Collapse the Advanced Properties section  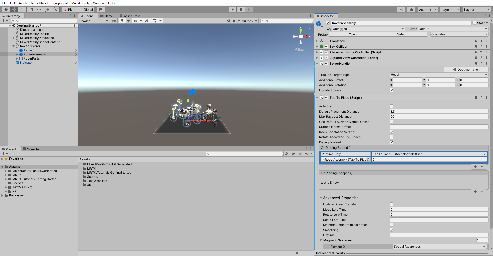(321, 198)
